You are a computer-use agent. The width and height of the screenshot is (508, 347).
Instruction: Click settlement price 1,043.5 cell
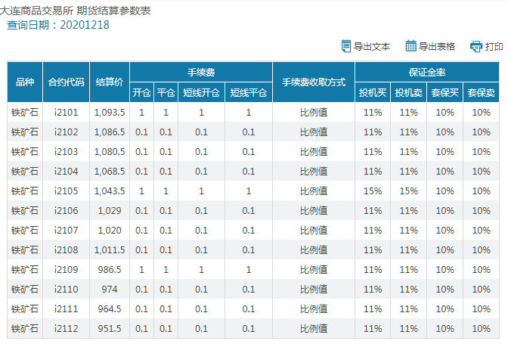[110, 191]
